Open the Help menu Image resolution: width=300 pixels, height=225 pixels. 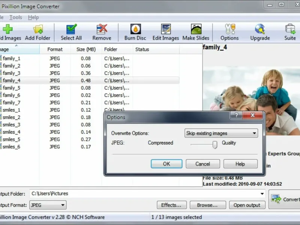coord(33,17)
